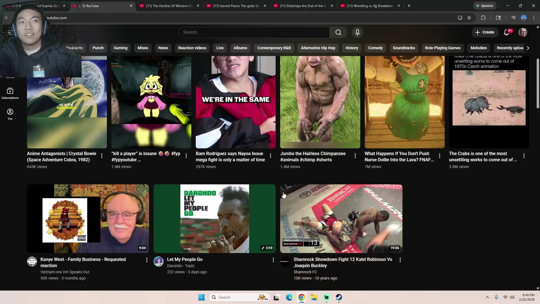Open more options for The Crabs short
The width and height of the screenshot is (540, 304).
pos(524,156)
